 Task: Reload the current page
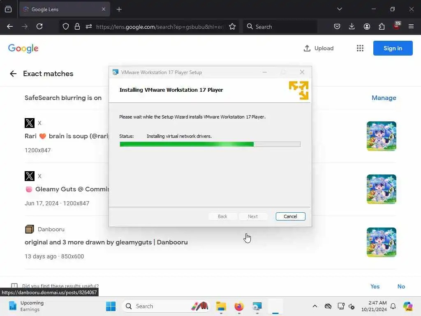coord(39,26)
